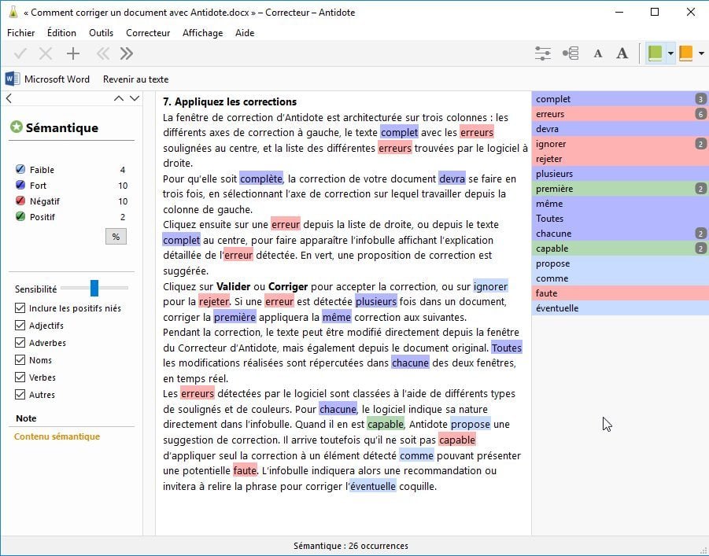Select 'devra' in the results list

coord(620,129)
